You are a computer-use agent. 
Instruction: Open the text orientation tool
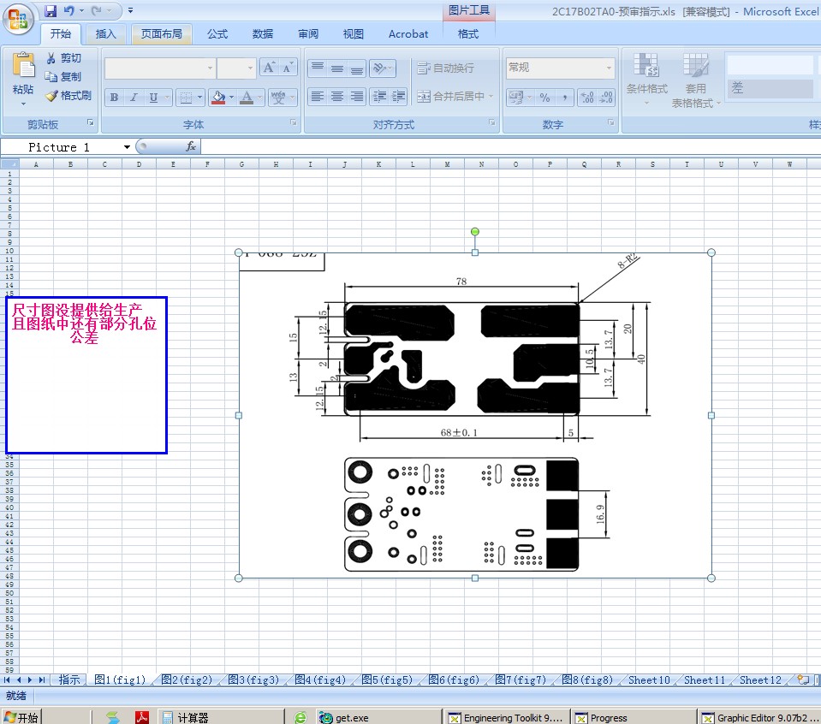click(x=382, y=68)
